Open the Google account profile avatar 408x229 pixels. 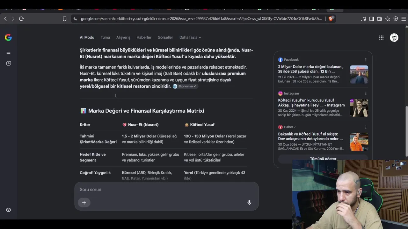(394, 38)
